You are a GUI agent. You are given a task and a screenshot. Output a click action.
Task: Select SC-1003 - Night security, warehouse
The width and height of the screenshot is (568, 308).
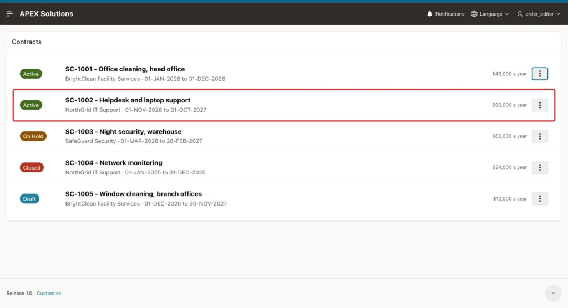[123, 132]
